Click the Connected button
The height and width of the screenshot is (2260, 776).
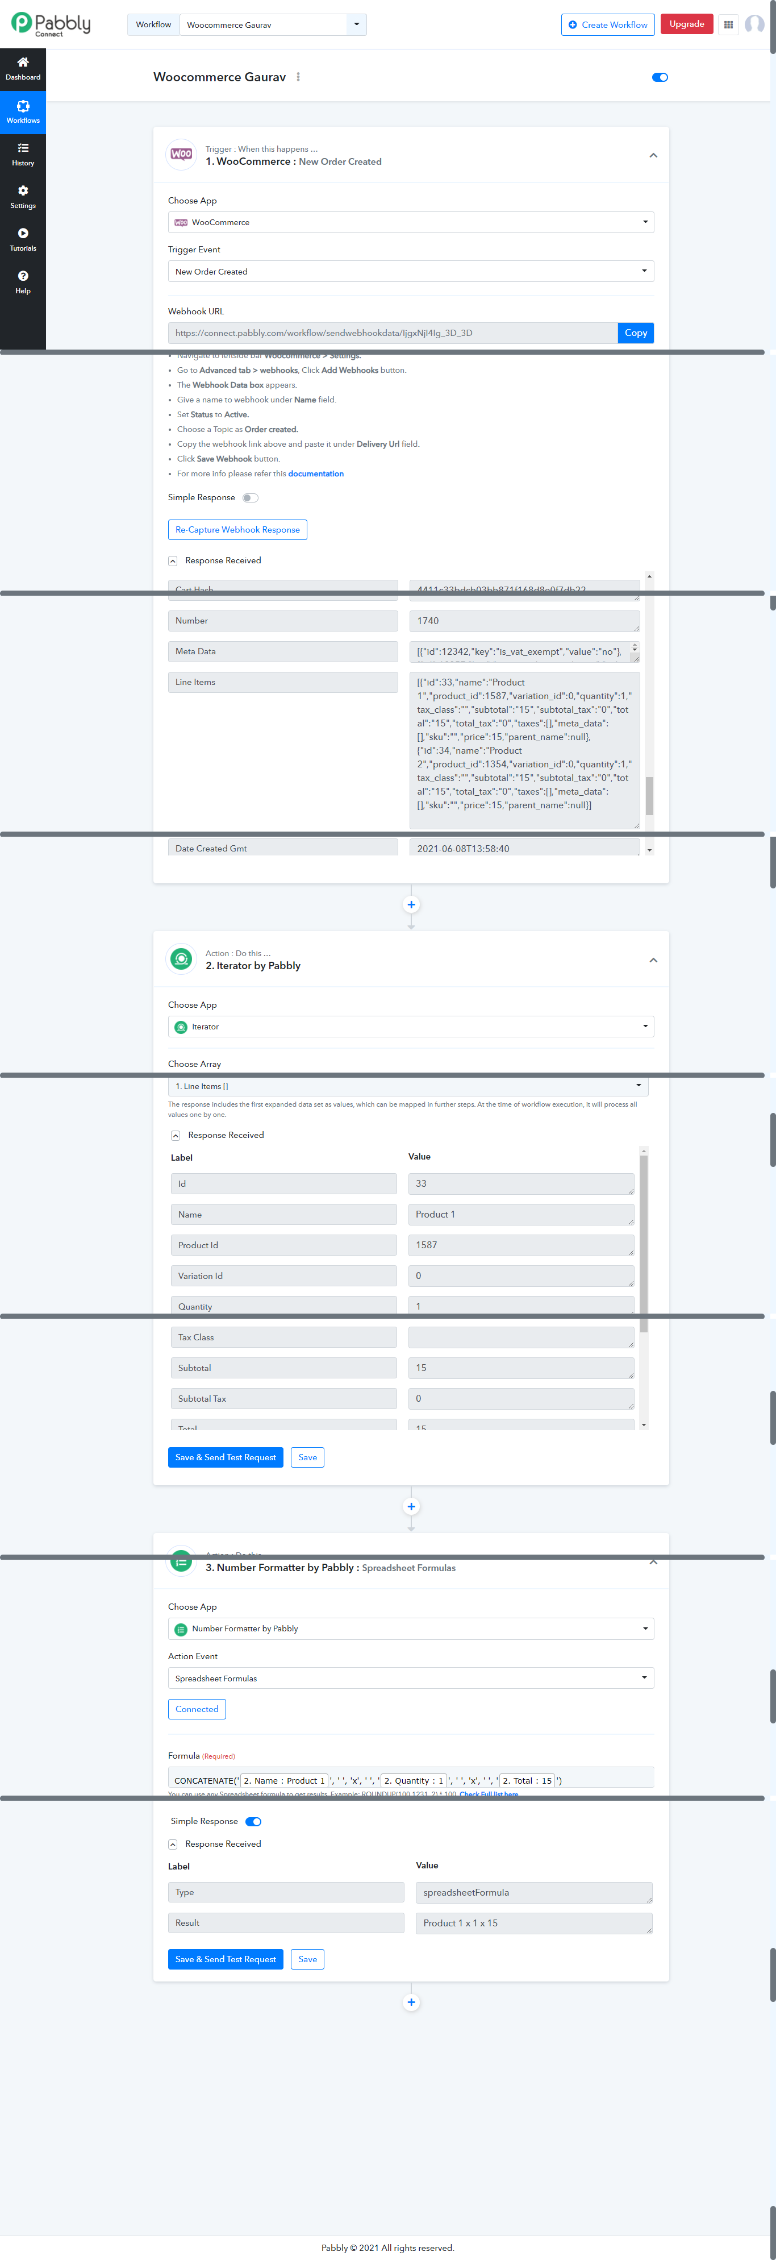tap(197, 1709)
